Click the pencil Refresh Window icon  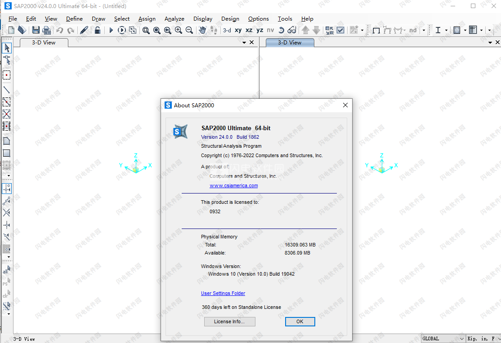(84, 30)
